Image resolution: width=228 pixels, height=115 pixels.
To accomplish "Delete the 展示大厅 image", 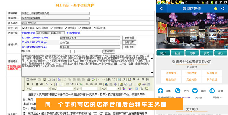I will 129,47.
